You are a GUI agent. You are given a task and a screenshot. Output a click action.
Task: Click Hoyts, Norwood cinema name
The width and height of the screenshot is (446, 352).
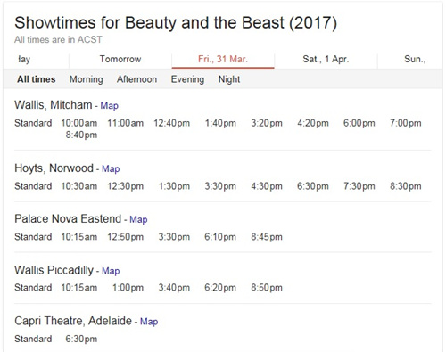(54, 168)
